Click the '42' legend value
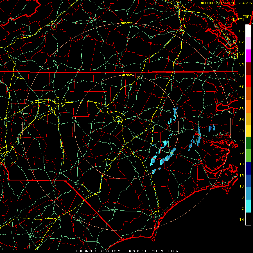The image size is (253, 253). coord(241,98)
